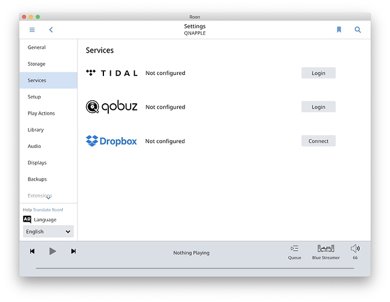This screenshot has width=390, height=302.
Task: Zoom the Roon window with the green button
Action: pyautogui.click(x=38, y=17)
